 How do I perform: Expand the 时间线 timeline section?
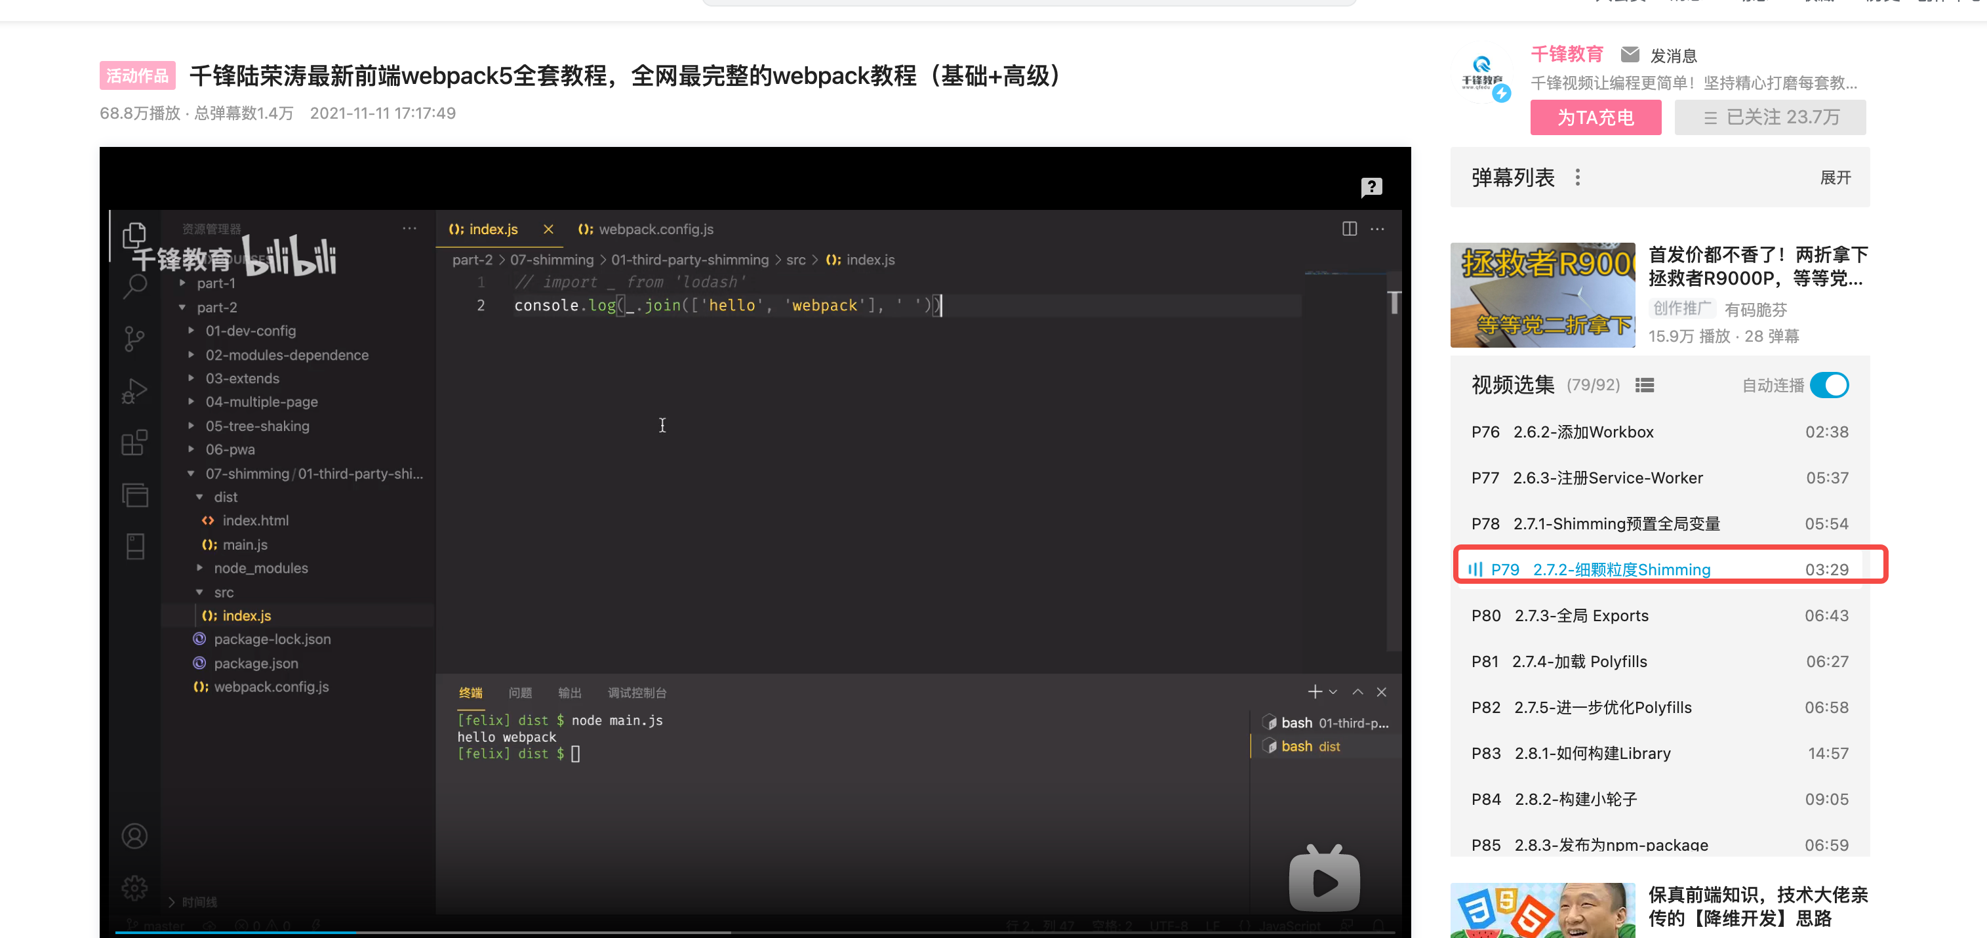[193, 902]
